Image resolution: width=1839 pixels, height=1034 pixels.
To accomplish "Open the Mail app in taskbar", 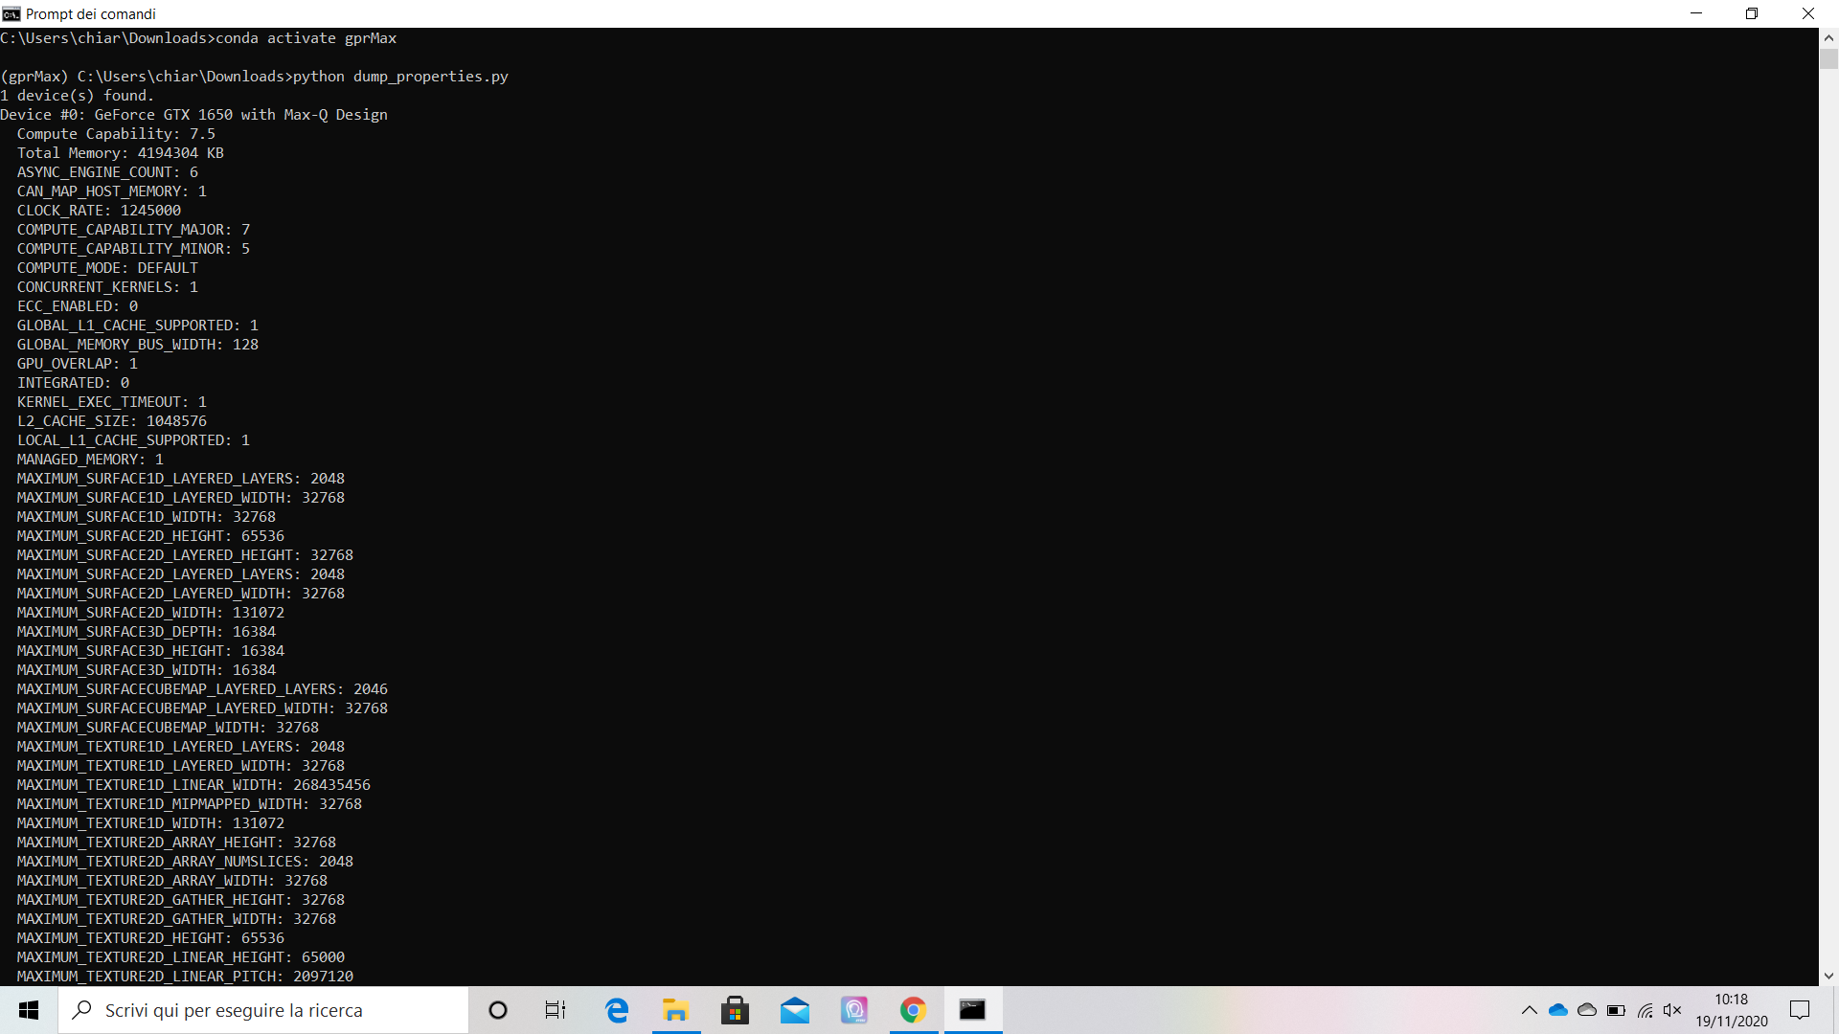I will click(794, 1010).
